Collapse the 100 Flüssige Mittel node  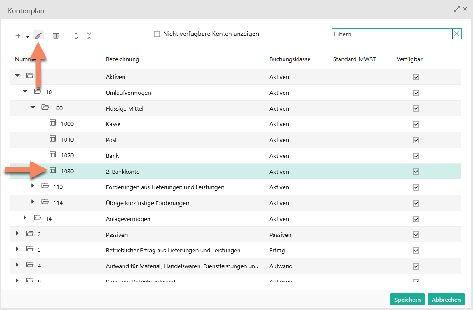[33, 107]
